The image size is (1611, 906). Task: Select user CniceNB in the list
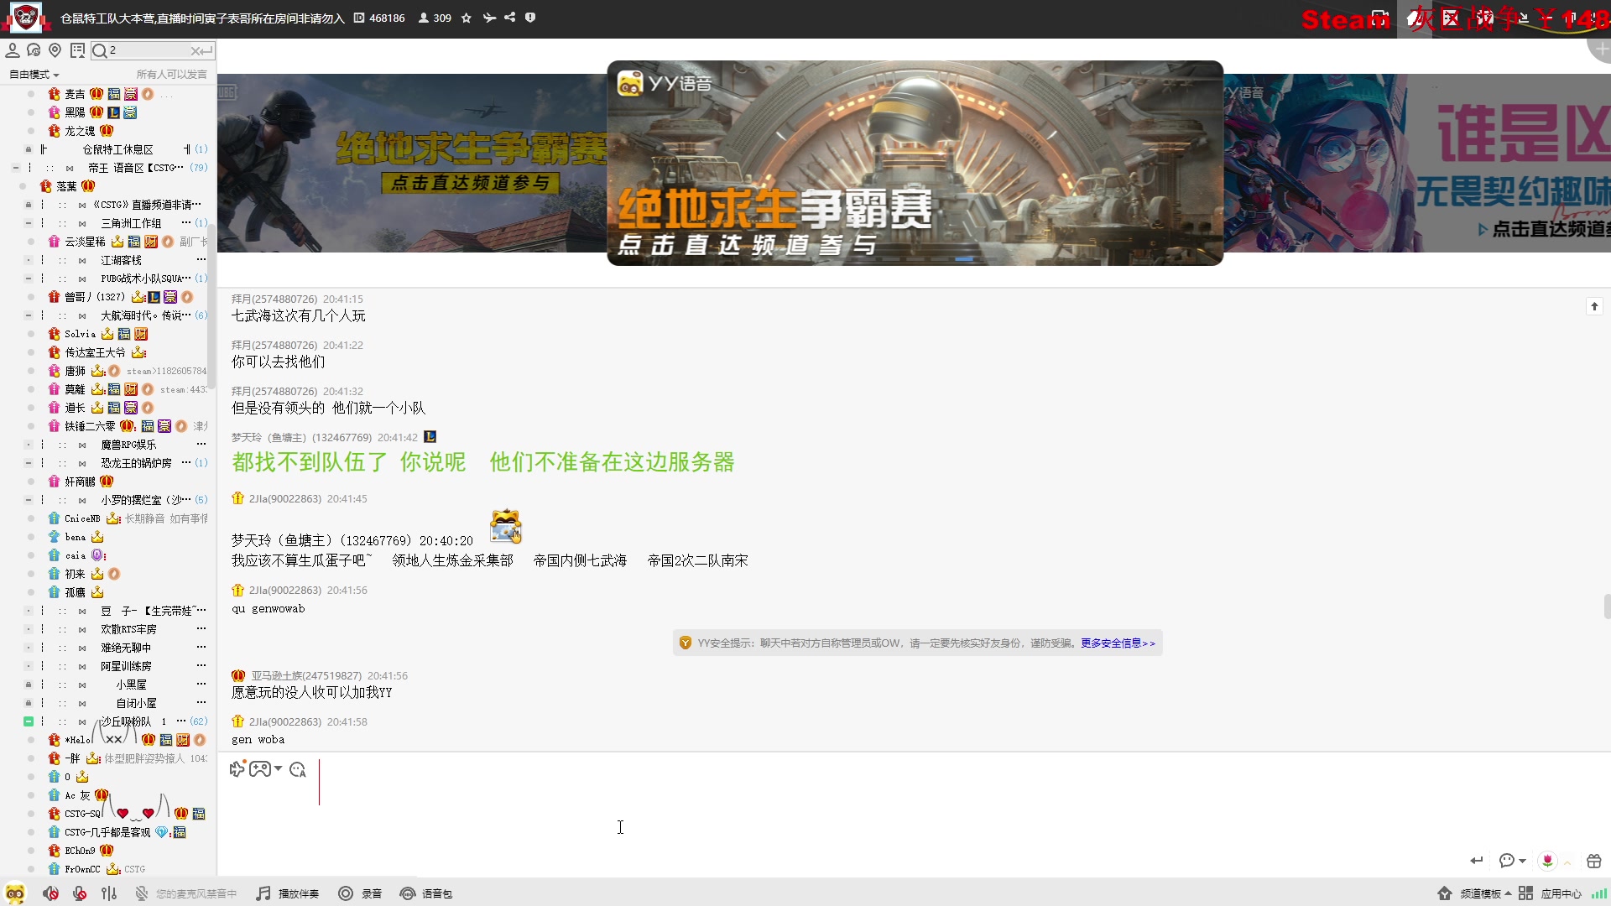click(x=82, y=518)
